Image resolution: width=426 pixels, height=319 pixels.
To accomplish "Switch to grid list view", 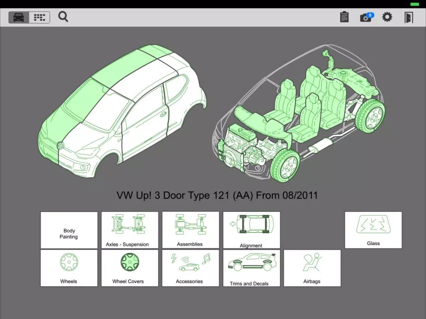I will 39,17.
